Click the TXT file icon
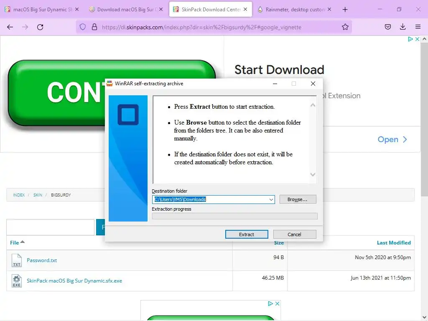This screenshot has height=321, width=428. point(17,260)
